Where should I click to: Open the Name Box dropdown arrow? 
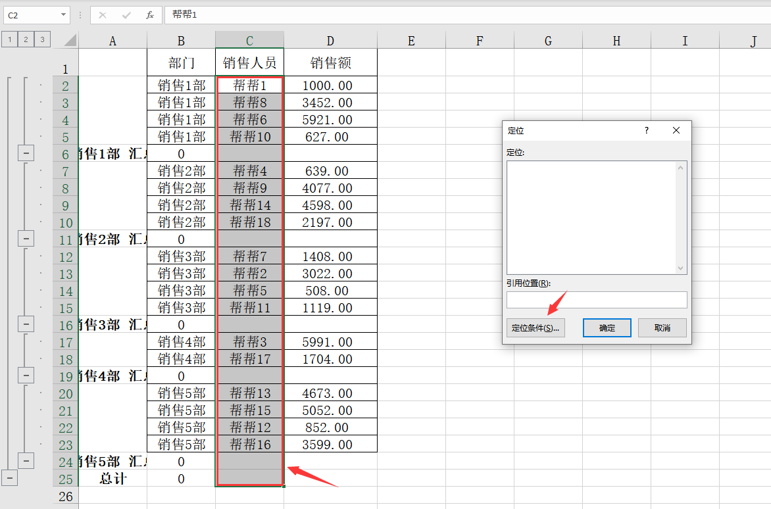[63, 14]
